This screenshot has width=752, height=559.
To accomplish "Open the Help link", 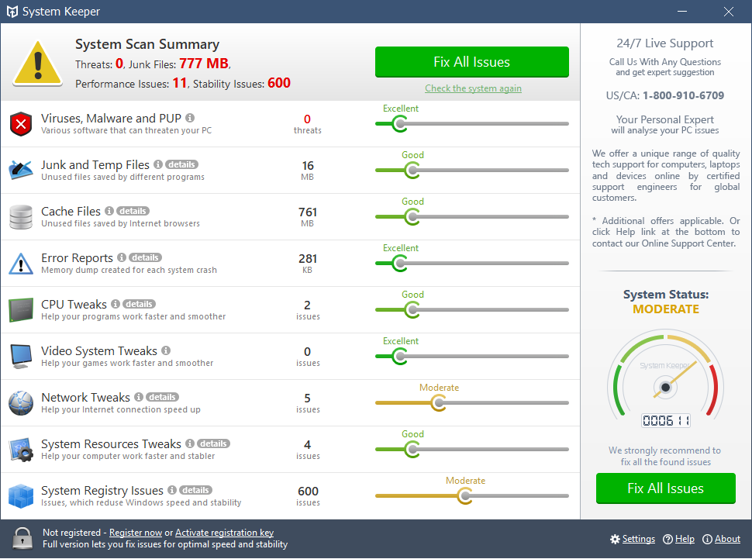I will click(685, 539).
